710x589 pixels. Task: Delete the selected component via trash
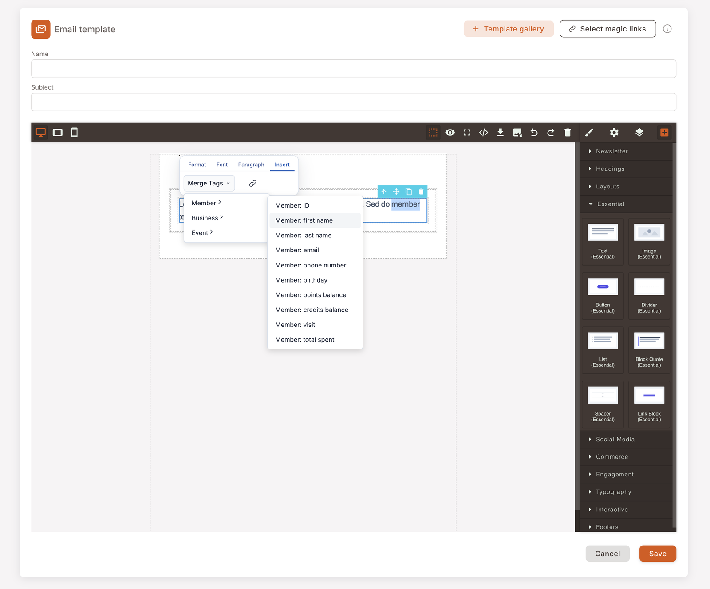tap(421, 192)
